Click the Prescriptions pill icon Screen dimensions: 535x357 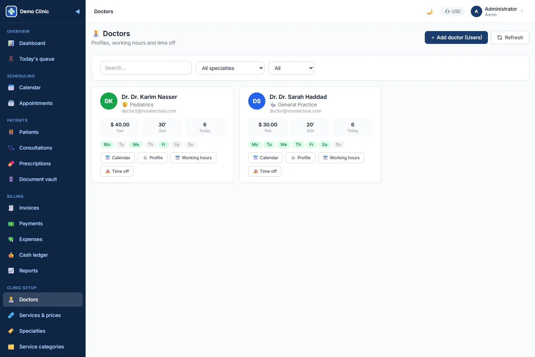point(11,164)
